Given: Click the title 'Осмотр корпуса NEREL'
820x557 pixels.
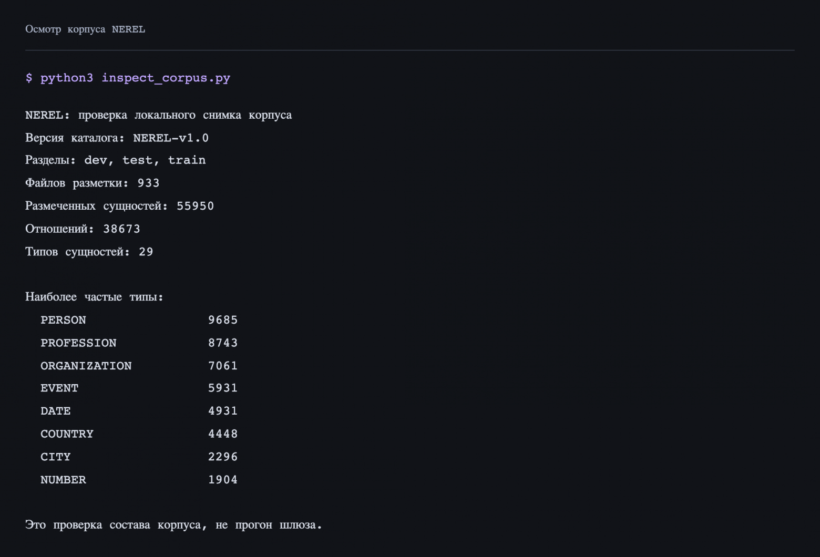Looking at the screenshot, I should point(85,29).
